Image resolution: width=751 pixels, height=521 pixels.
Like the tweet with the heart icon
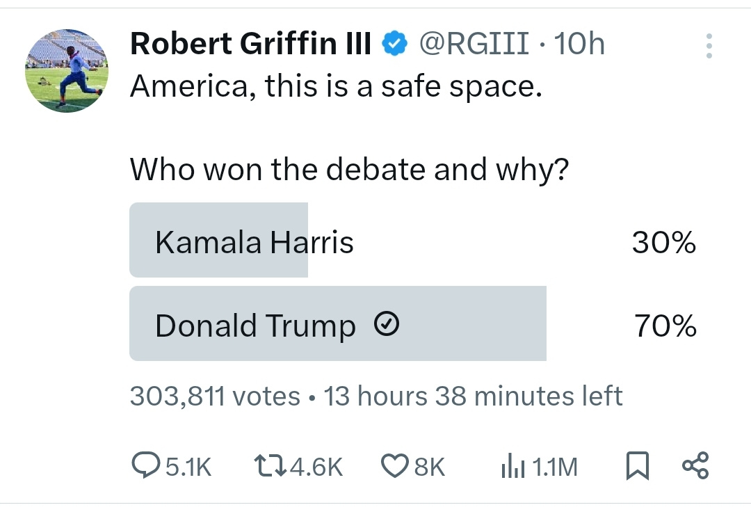(394, 465)
